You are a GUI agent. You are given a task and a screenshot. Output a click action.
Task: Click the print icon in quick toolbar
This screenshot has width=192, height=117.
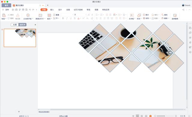click(23, 10)
